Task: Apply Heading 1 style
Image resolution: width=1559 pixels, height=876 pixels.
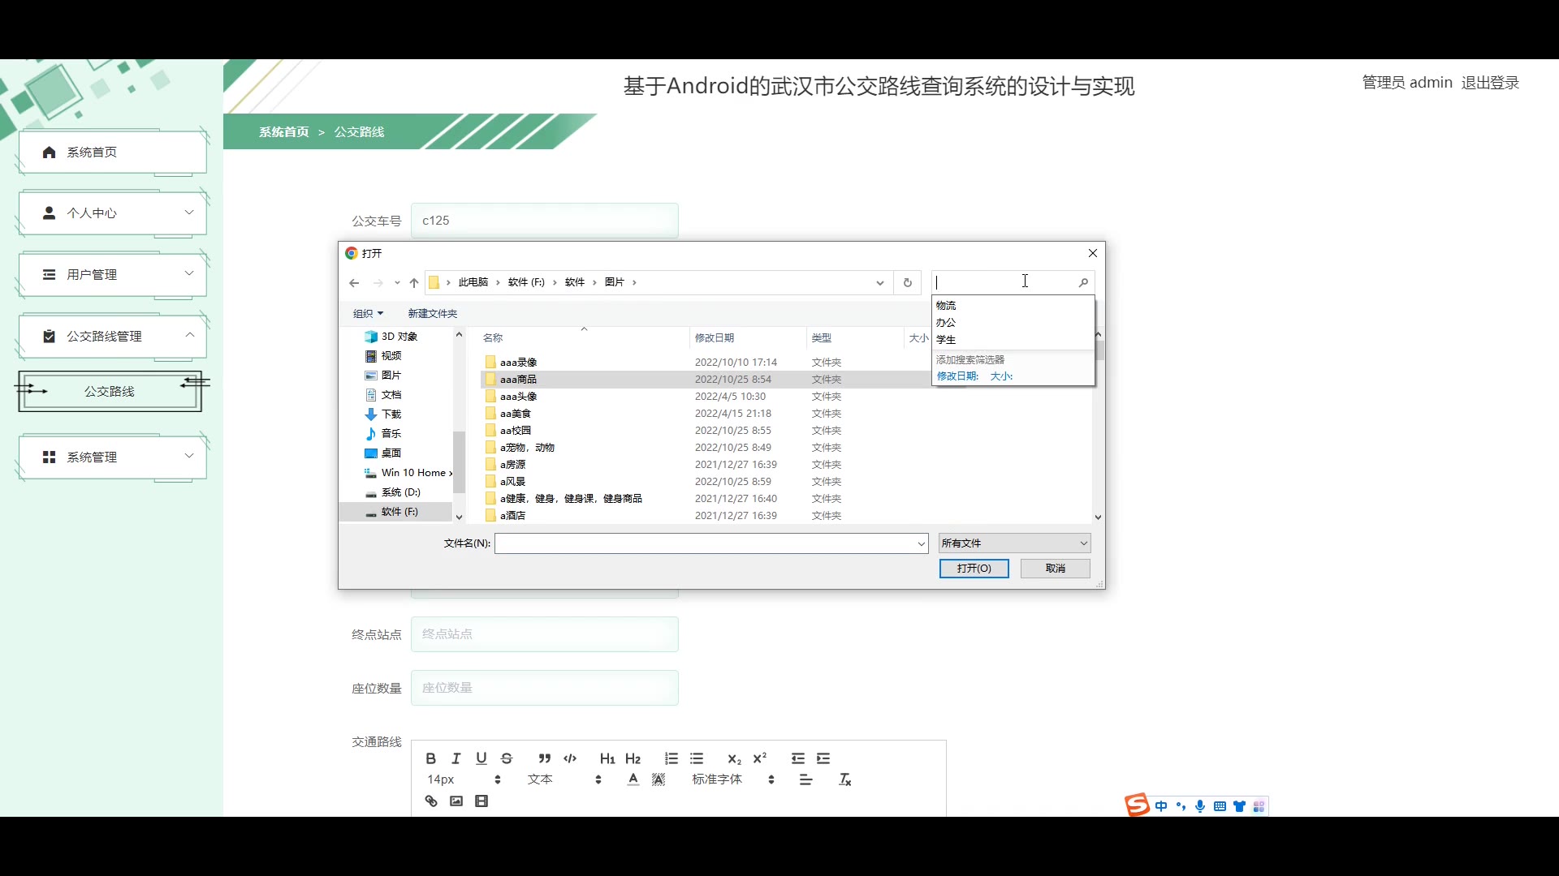Action: pos(607,758)
